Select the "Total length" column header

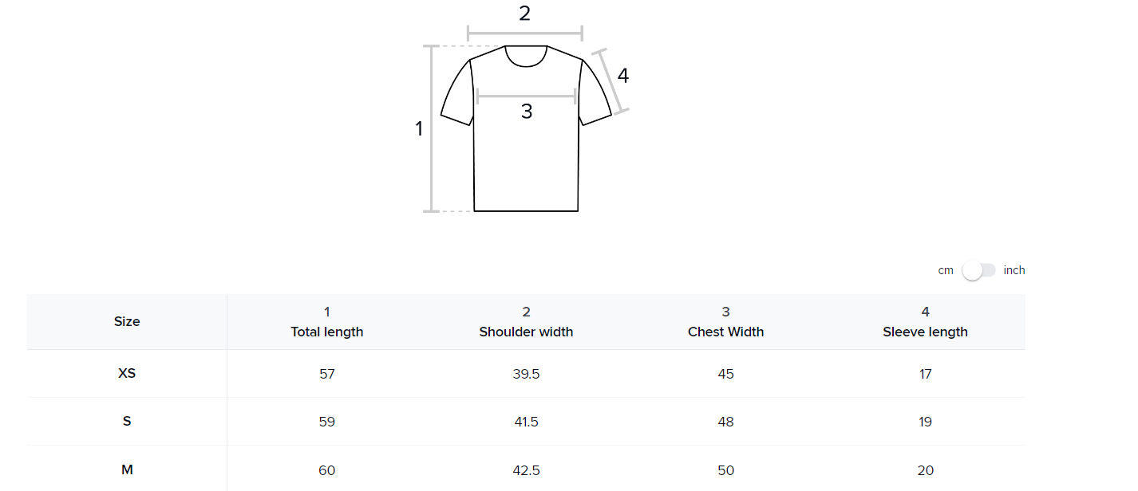point(327,332)
